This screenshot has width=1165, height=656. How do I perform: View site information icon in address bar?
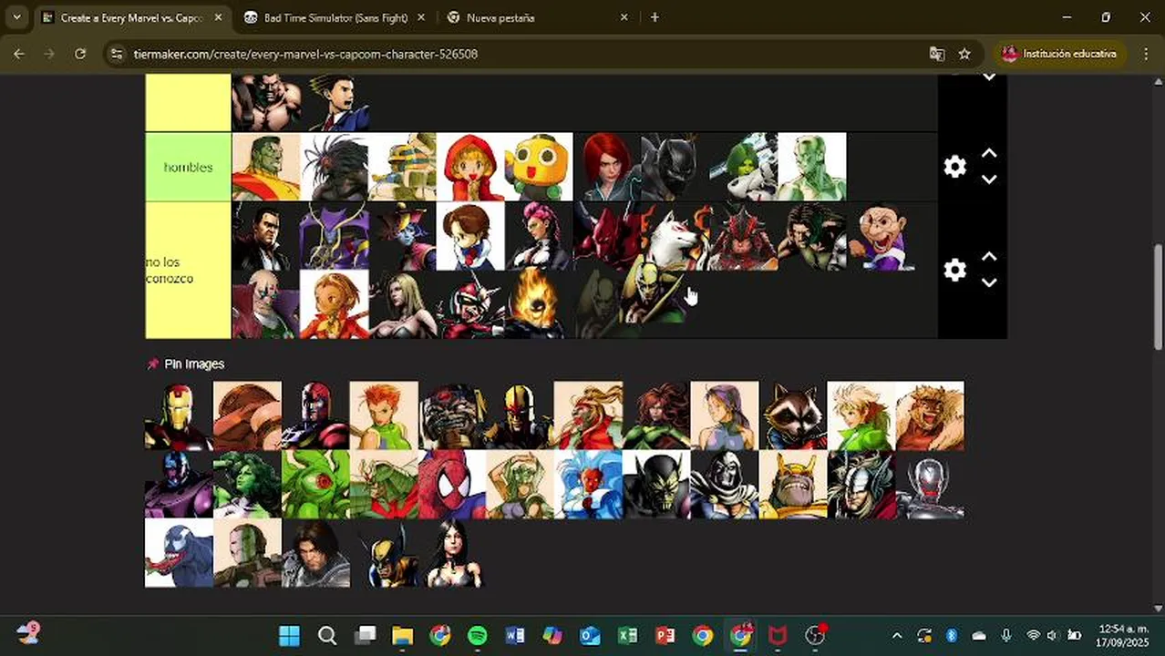pos(116,54)
